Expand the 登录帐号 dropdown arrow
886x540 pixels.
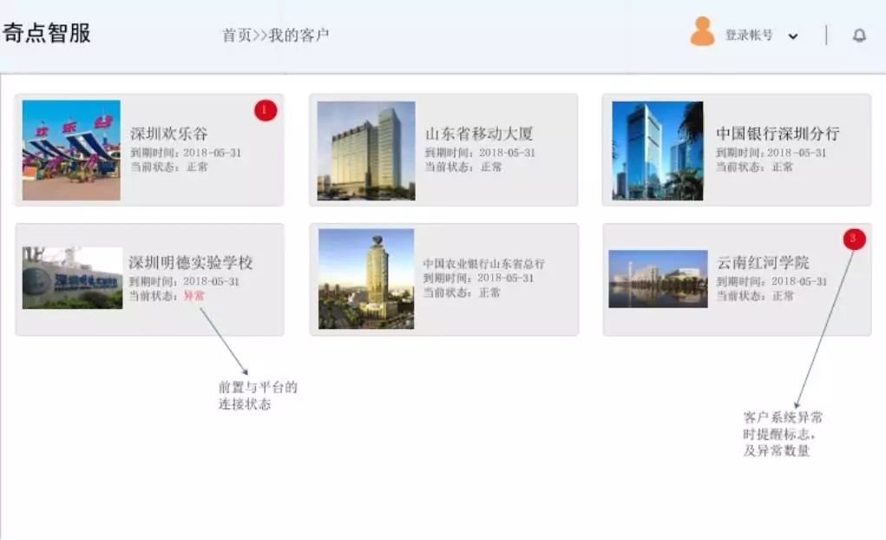tap(792, 36)
